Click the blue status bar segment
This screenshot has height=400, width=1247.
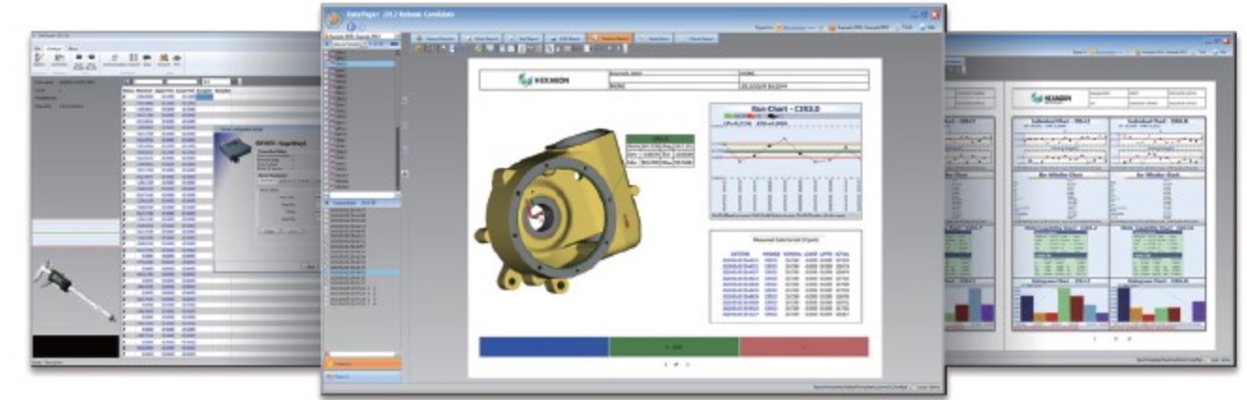pyautogui.click(x=544, y=346)
